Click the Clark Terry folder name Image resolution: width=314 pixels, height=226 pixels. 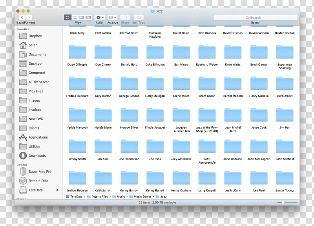click(77, 33)
